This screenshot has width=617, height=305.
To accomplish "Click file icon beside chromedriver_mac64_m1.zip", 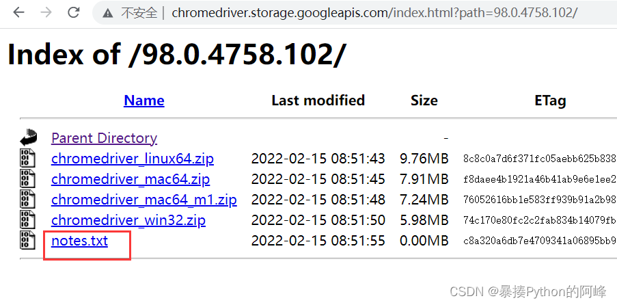I will tap(27, 200).
